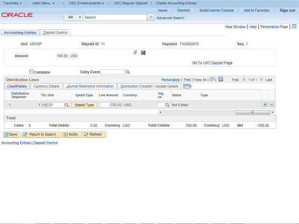Go to next row arrow icon
Viewport: 299px width, 224px height.
point(261,79)
